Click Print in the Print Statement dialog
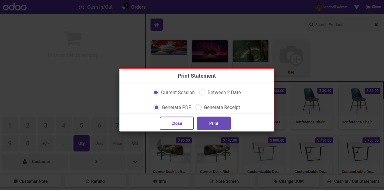The height and width of the screenshot is (190, 384). 214,123
